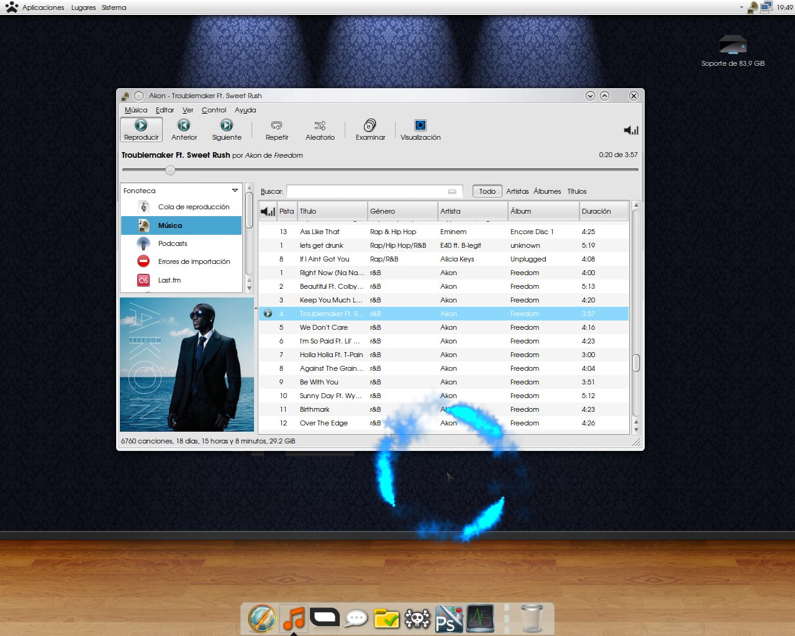The image size is (795, 636).
Task: Select the song lets get drunk
Action: [443, 245]
